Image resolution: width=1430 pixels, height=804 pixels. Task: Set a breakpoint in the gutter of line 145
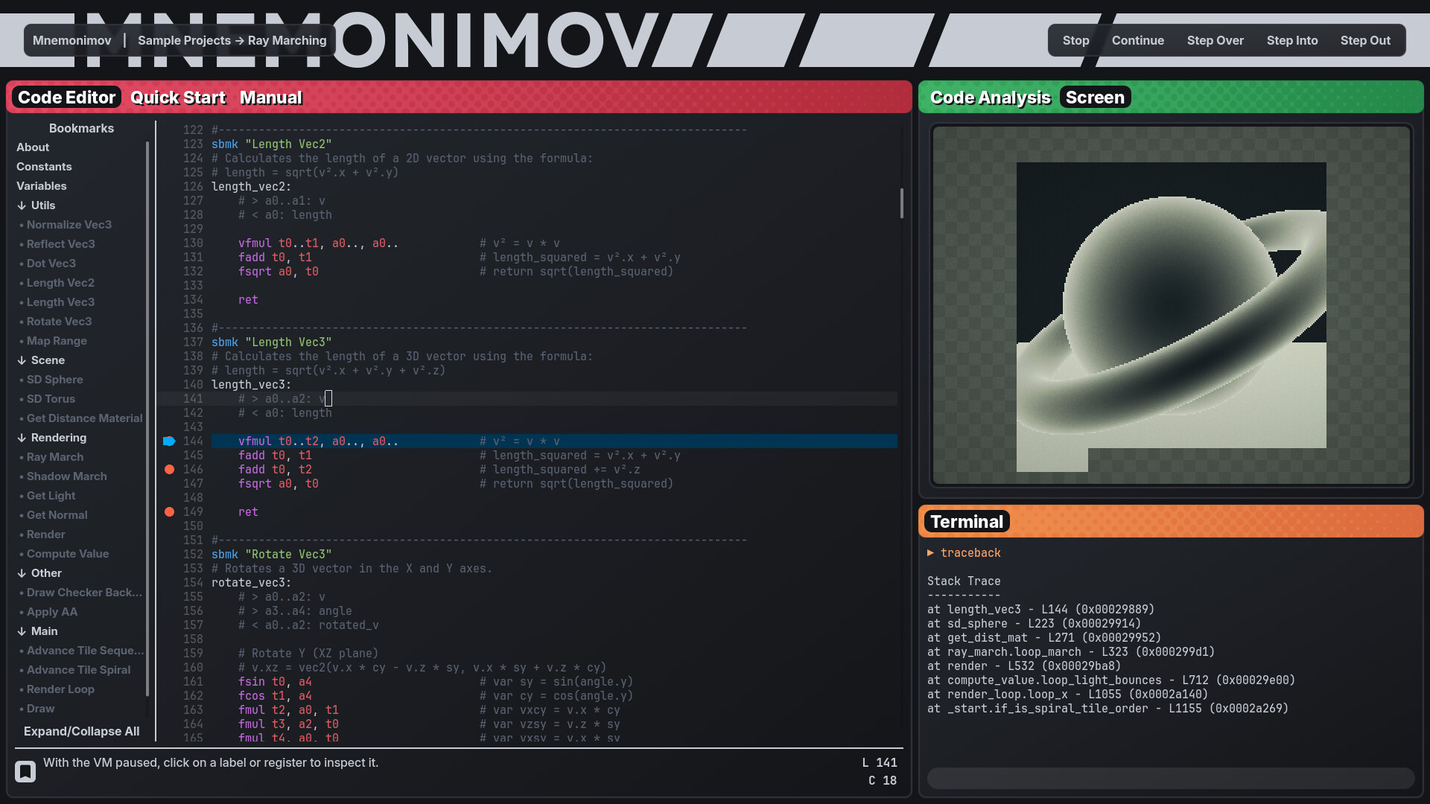171,456
